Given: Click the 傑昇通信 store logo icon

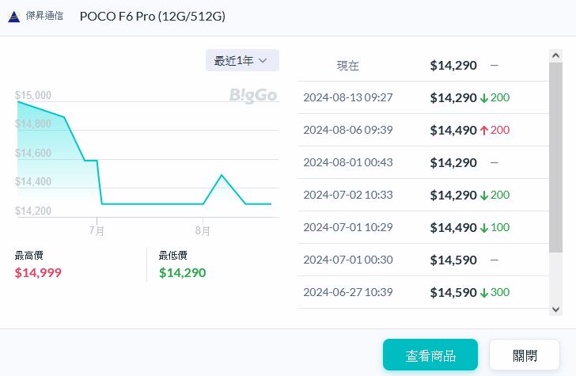Looking at the screenshot, I should coord(13,17).
